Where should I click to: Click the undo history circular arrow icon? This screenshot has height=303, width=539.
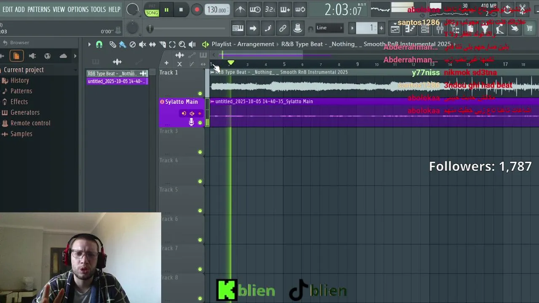[507, 9]
